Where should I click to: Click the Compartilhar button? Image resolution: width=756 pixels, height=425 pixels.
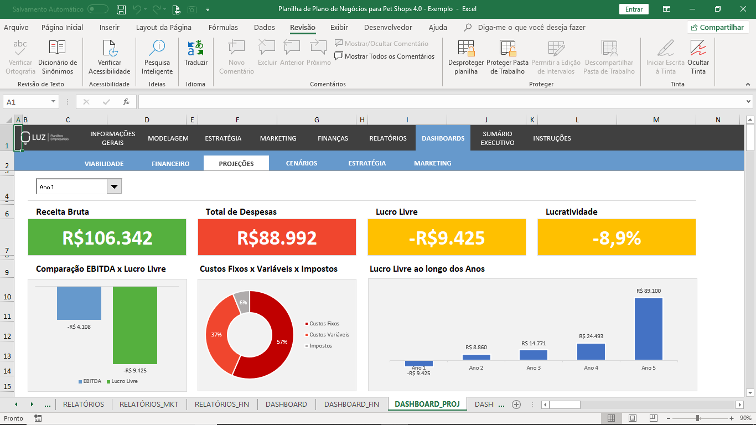(x=718, y=28)
